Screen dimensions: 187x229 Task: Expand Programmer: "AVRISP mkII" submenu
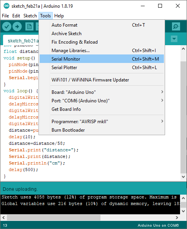(x=102, y=122)
